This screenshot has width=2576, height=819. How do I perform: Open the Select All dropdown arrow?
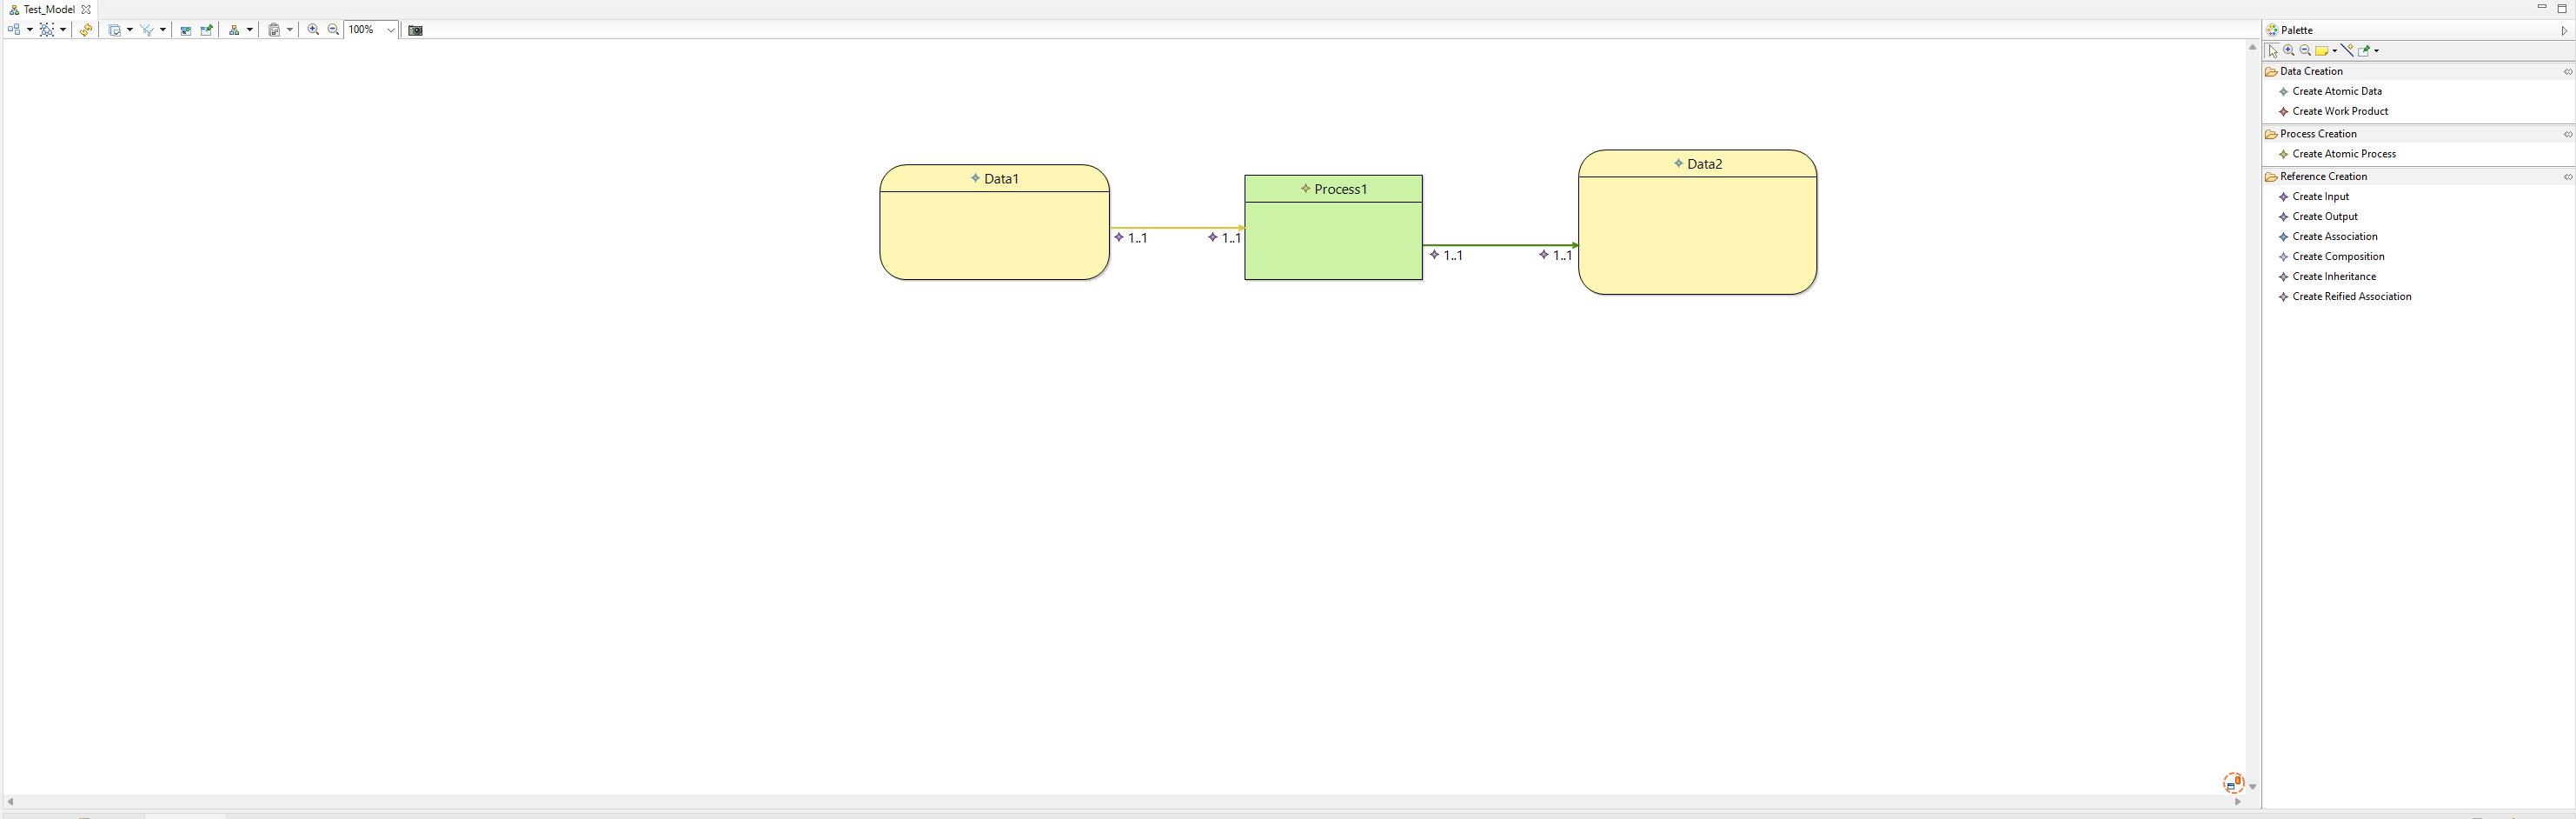63,30
